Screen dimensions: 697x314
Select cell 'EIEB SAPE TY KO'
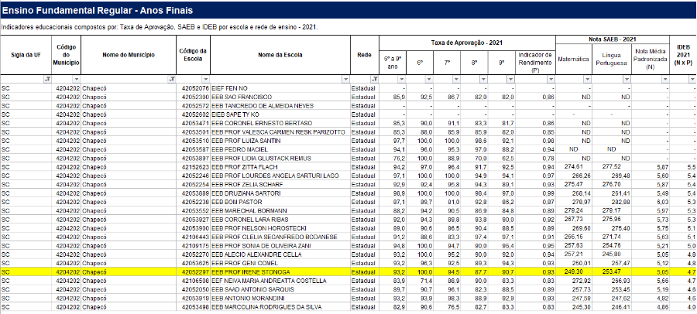pos(280,114)
